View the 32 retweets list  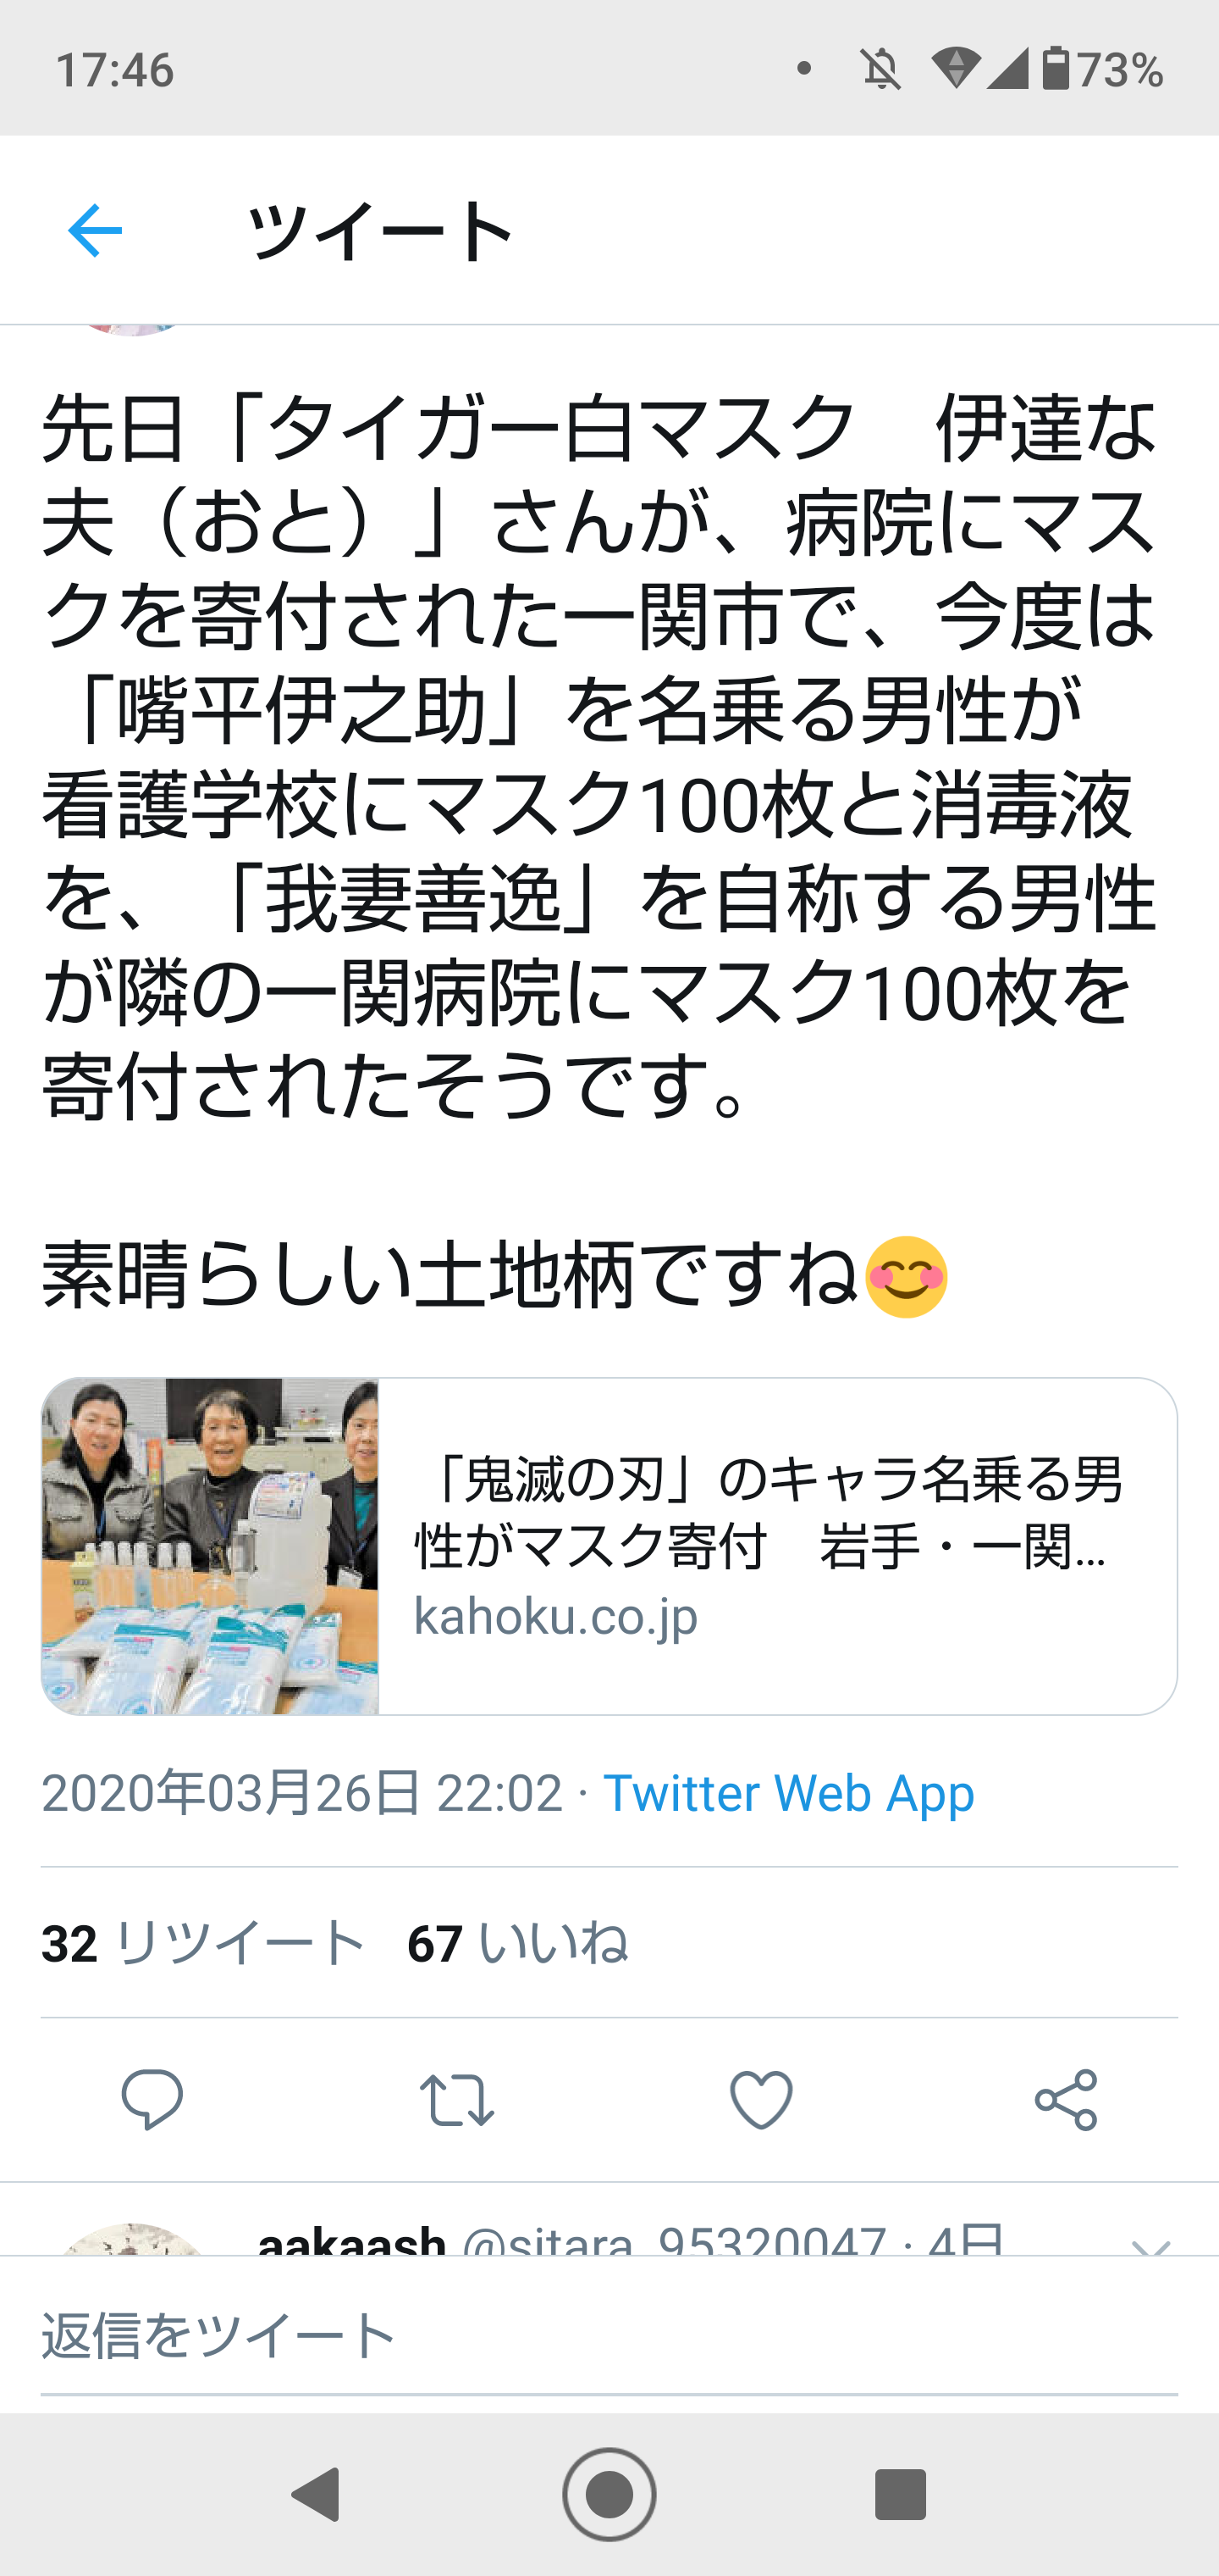point(204,1943)
